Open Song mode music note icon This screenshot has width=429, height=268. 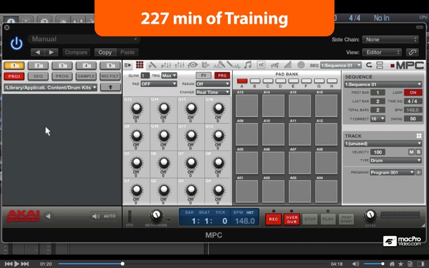248,65
